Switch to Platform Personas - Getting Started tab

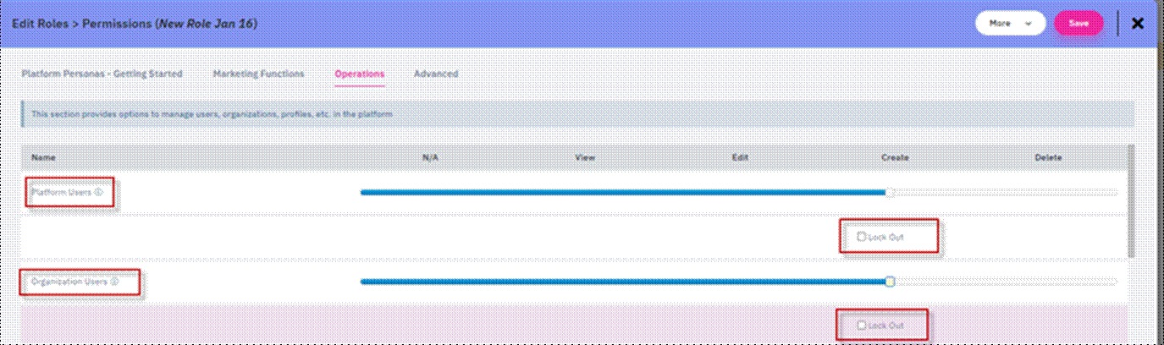coord(102,74)
